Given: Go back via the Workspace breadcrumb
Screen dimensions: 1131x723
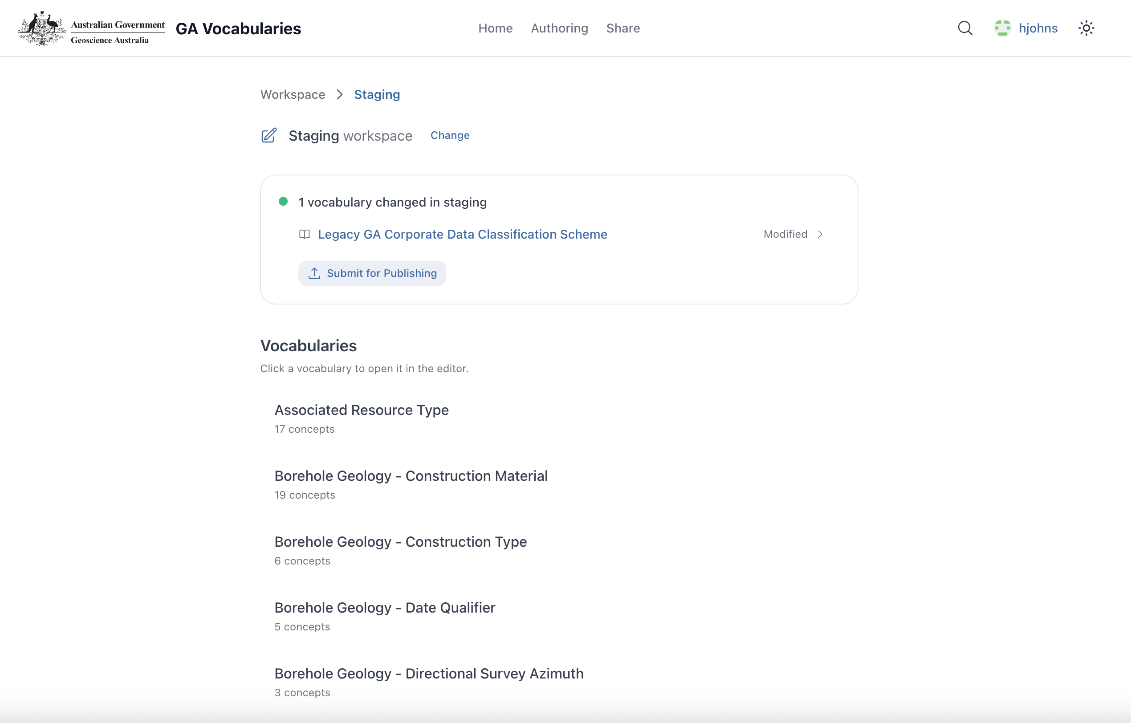Looking at the screenshot, I should (x=293, y=94).
